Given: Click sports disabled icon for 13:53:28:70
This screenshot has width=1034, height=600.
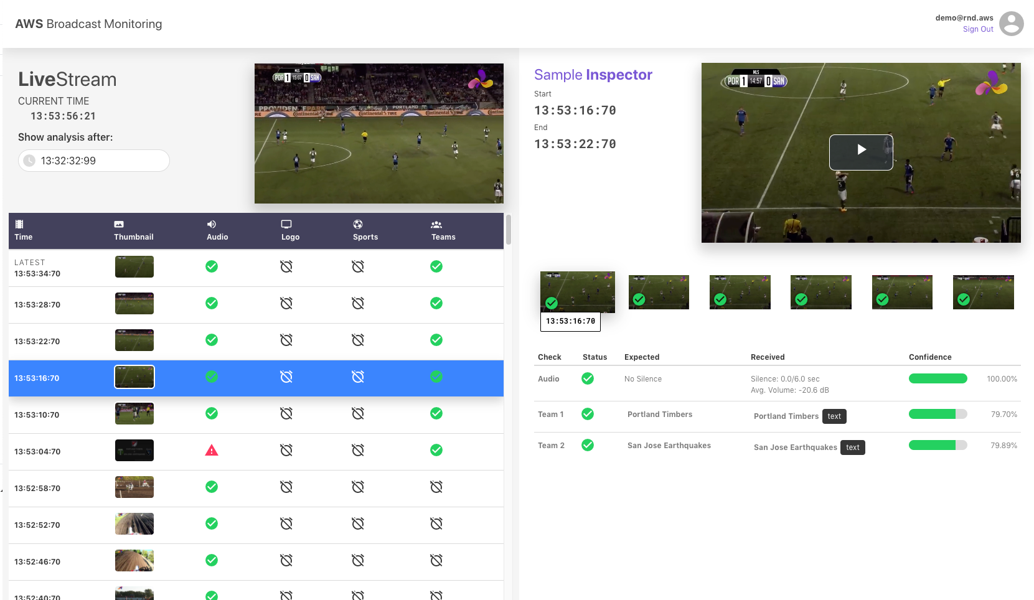Looking at the screenshot, I should 358,303.
